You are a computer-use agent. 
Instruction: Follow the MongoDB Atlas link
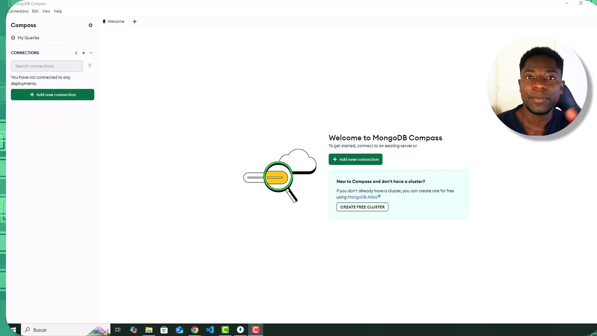pyautogui.click(x=364, y=197)
